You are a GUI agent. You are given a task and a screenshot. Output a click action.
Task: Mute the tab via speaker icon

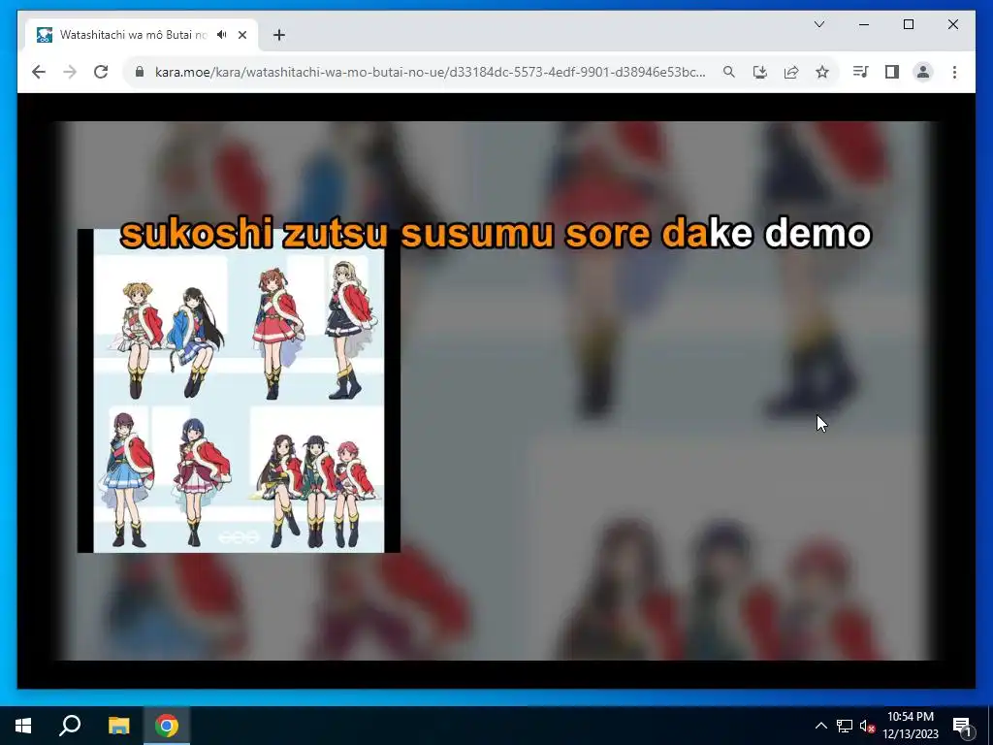222,35
